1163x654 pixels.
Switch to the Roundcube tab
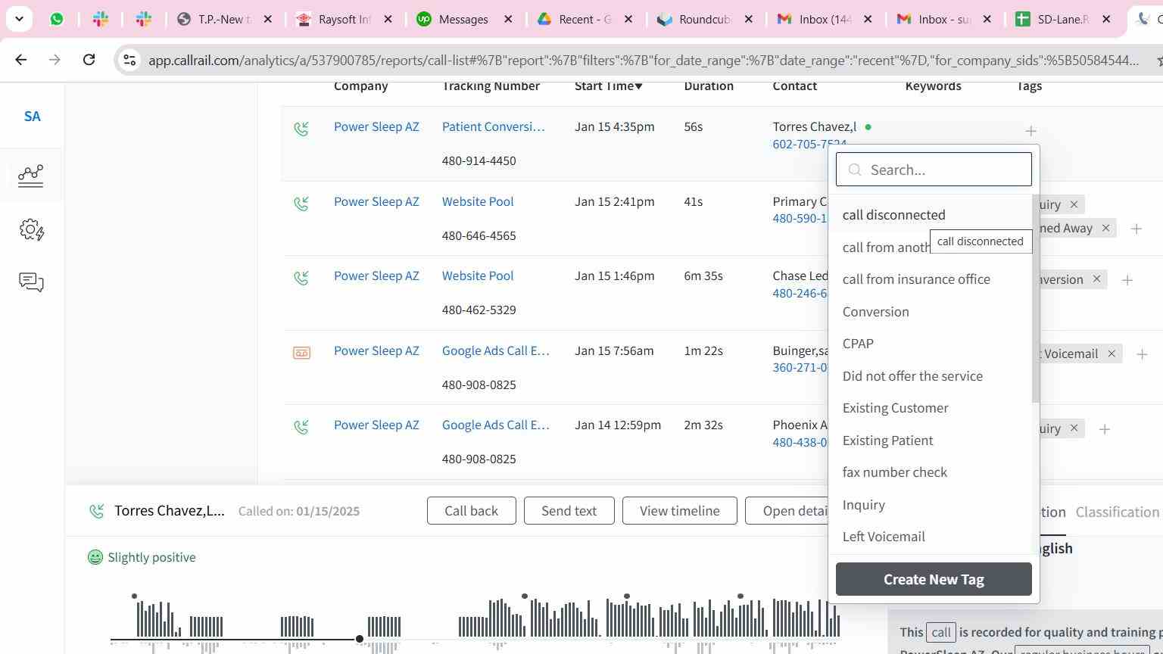click(x=706, y=19)
